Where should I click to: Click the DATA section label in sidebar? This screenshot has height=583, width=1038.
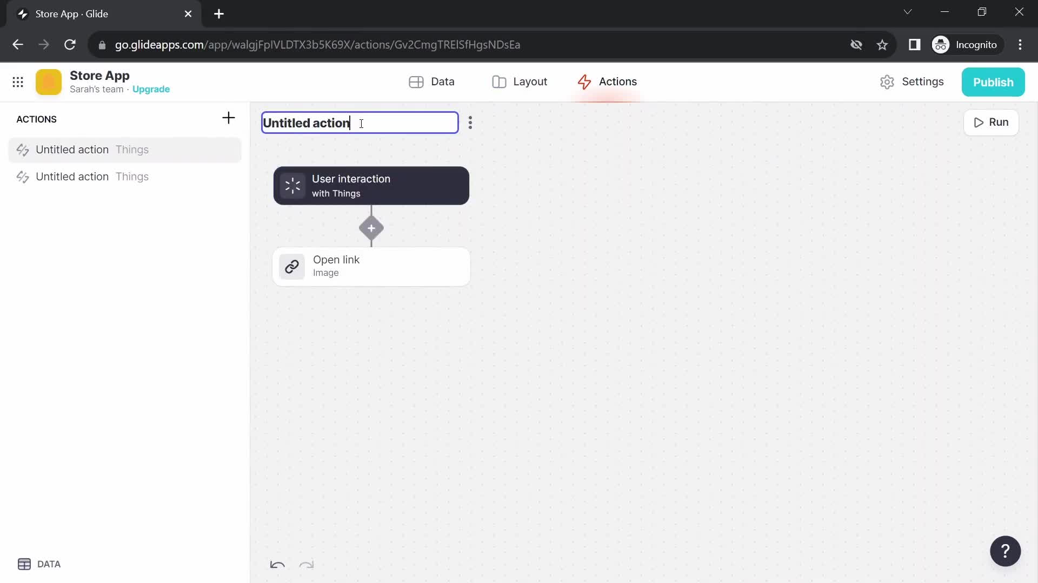[48, 564]
